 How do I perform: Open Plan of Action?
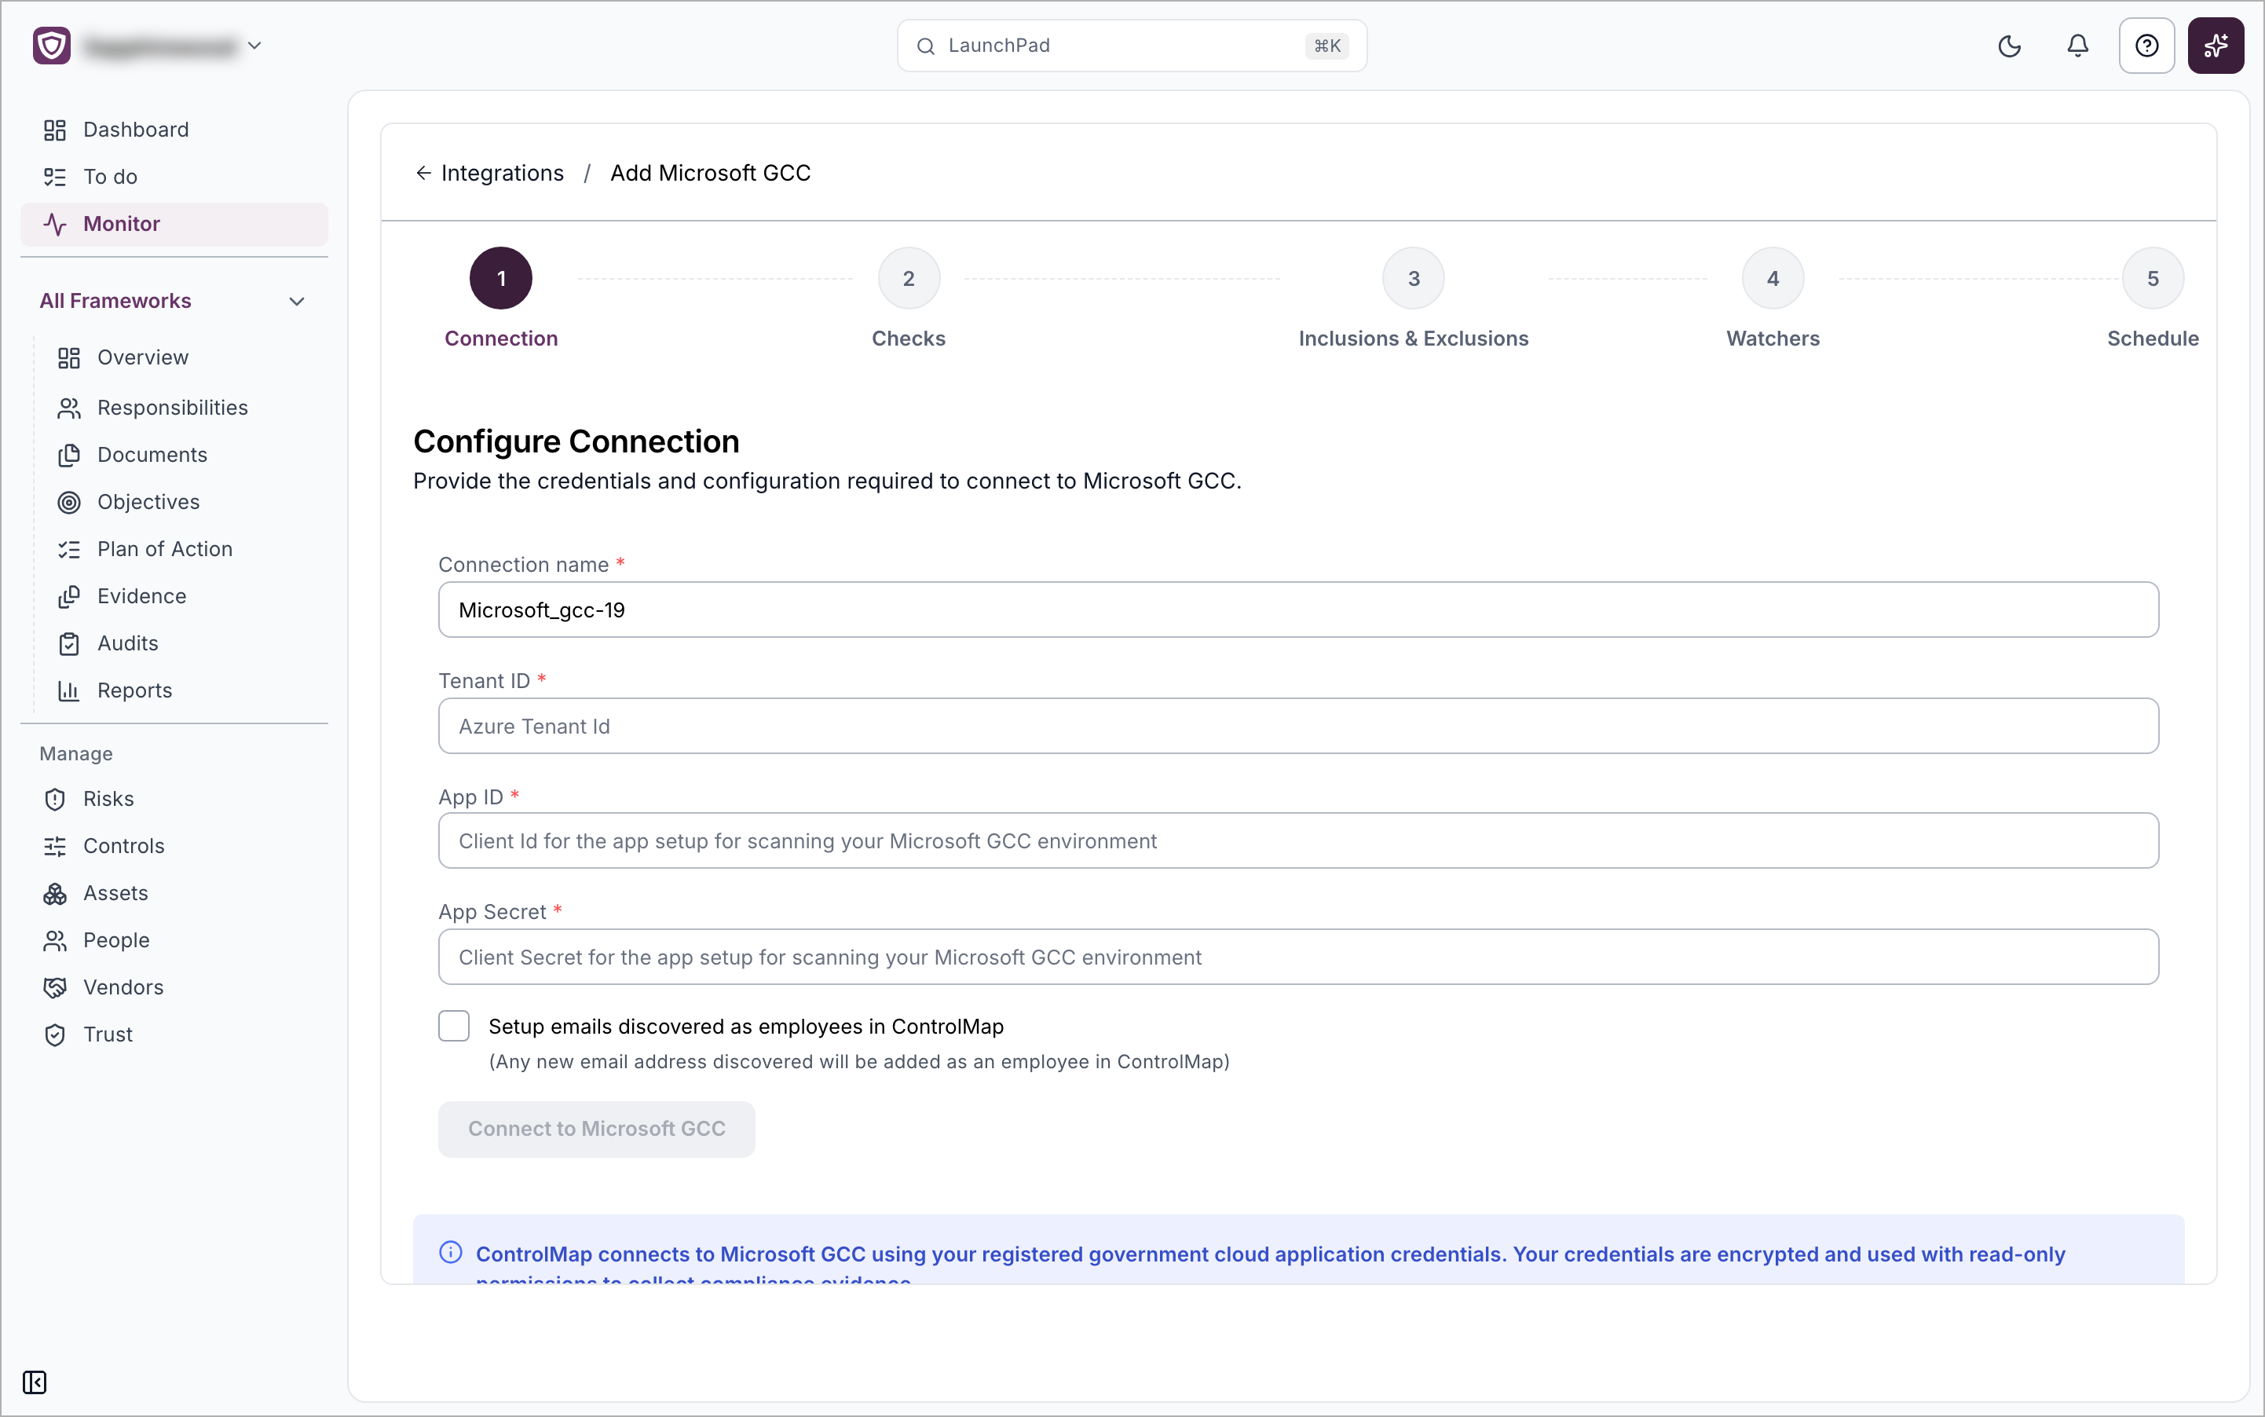180,549
